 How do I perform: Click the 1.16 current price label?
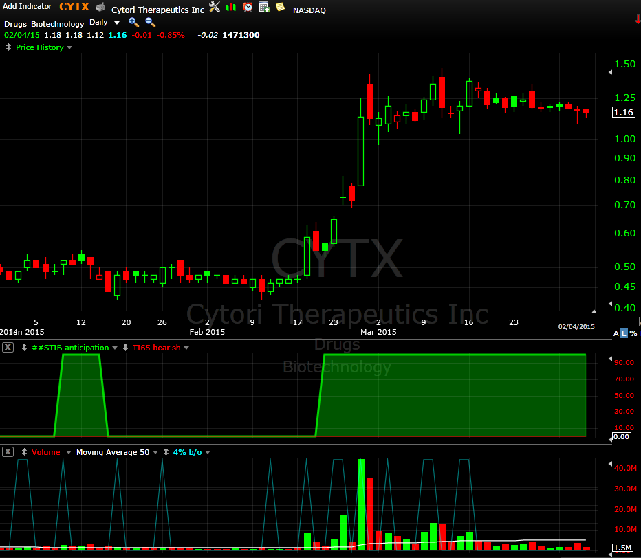tap(623, 112)
